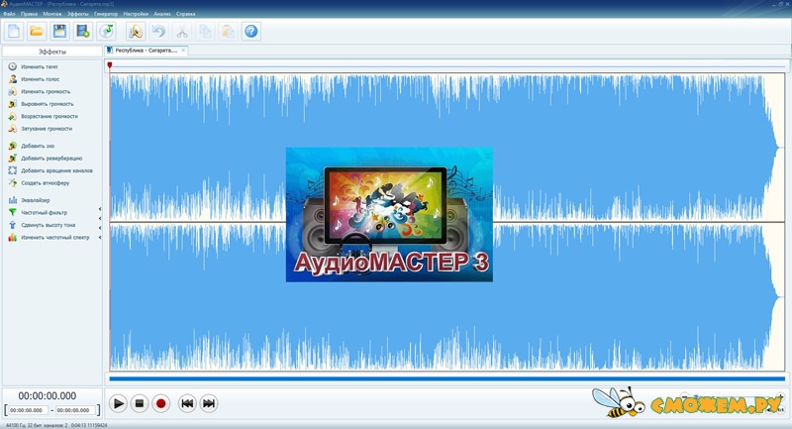Open a file with the folder icon
The height and width of the screenshot is (429, 792).
(x=37, y=32)
